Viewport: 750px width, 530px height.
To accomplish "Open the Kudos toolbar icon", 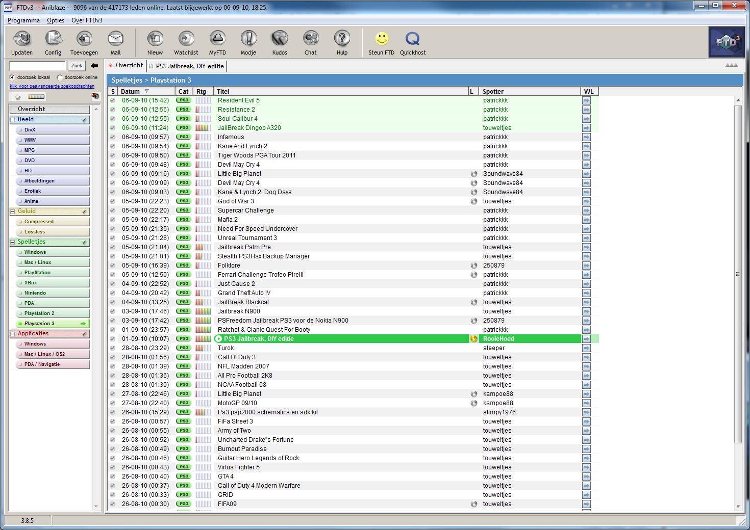I will 280,39.
